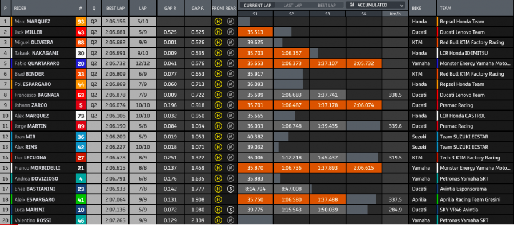The width and height of the screenshot is (514, 225).
Task: Click the front H tyre icon for Iker Lecuona
Action: [x=218, y=158]
